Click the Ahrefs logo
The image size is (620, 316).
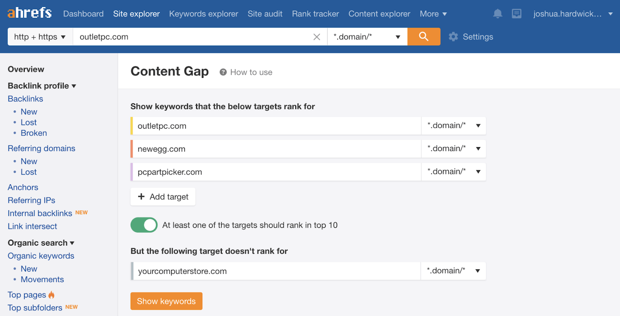click(29, 13)
